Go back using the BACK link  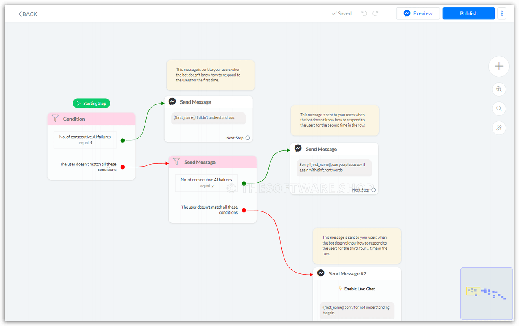click(x=27, y=13)
